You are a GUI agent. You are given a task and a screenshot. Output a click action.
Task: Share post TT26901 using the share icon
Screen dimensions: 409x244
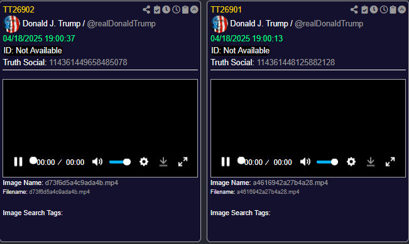pyautogui.click(x=354, y=10)
